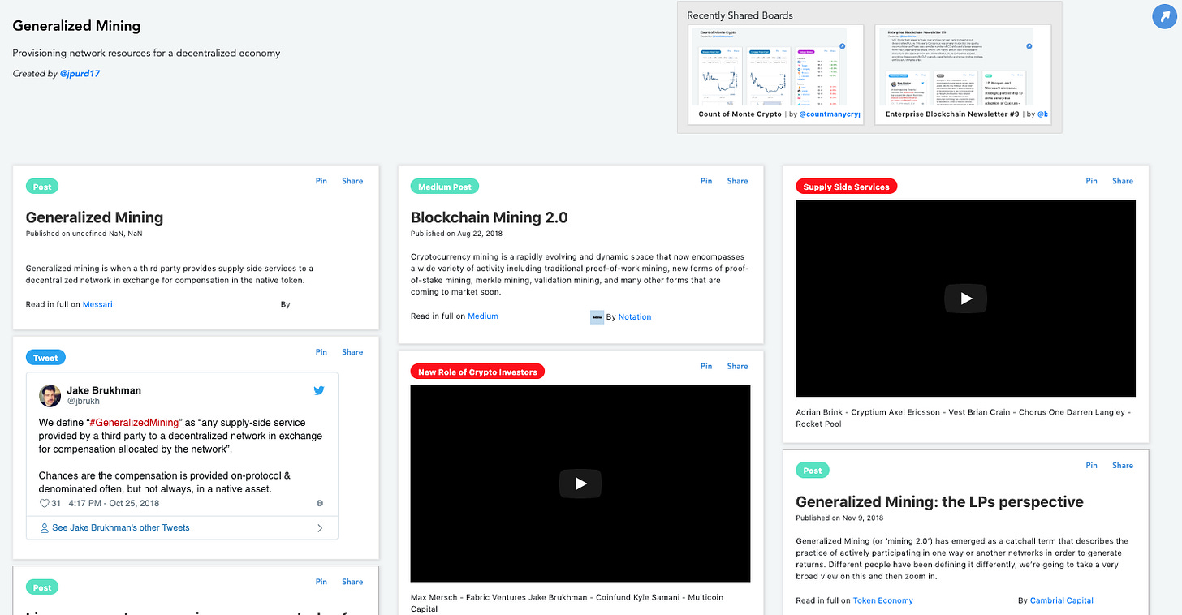The height and width of the screenshot is (615, 1182).
Task: Click the tweet timestamp 4:17 PM - Oct 25, 2018
Action: (113, 503)
